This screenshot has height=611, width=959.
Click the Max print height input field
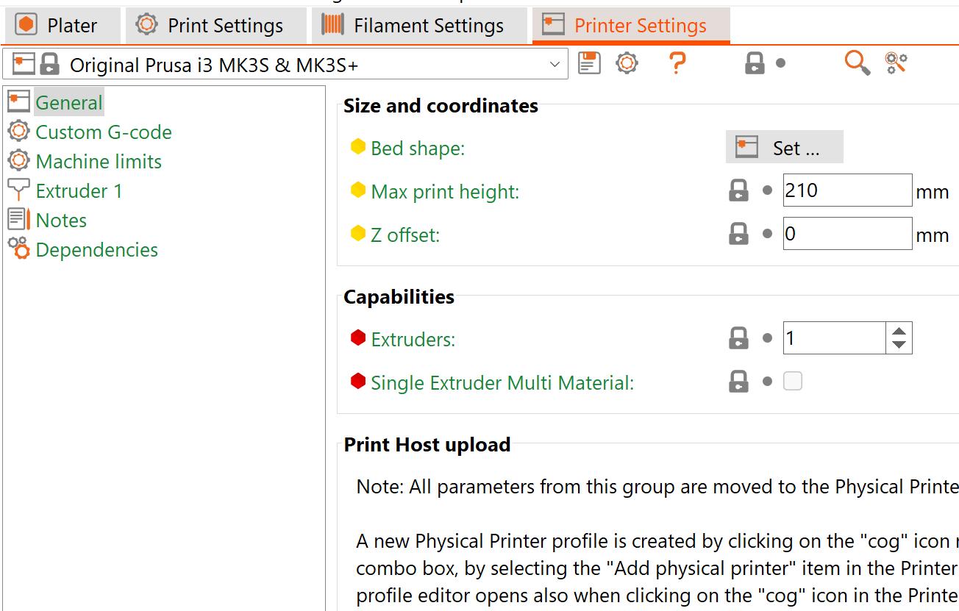click(846, 191)
